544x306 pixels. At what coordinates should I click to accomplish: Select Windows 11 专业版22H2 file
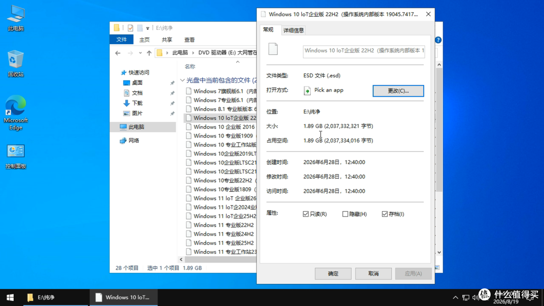point(224,225)
